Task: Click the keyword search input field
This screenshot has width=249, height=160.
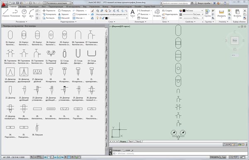Action: tap(176, 3)
